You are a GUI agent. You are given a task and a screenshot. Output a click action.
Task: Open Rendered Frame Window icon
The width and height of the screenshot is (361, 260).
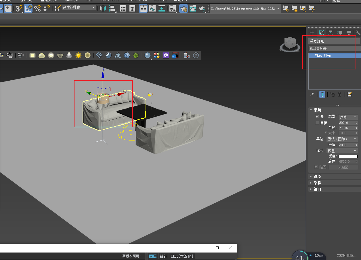pos(193,9)
